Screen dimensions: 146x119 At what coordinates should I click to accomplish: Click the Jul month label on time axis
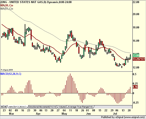click(115, 114)
